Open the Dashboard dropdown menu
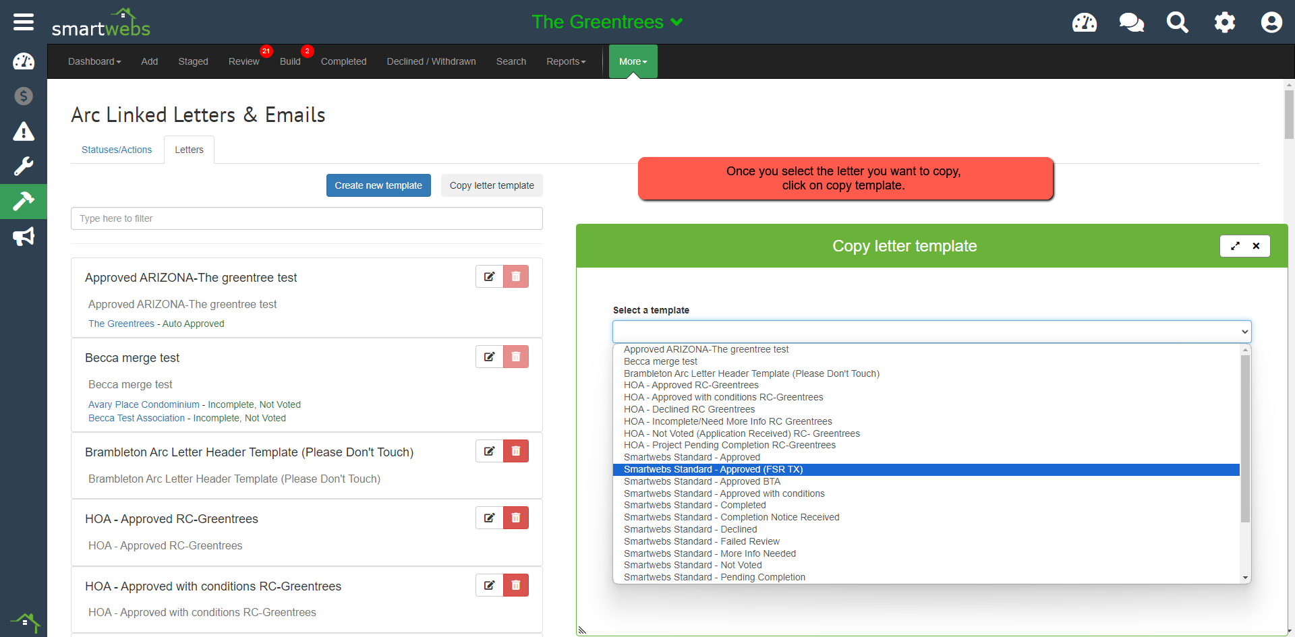 coord(94,61)
